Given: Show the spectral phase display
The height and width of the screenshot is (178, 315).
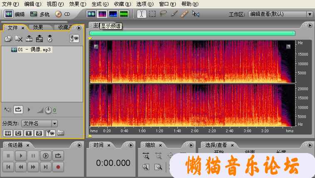Looking at the screenshot, I should point(123,14).
